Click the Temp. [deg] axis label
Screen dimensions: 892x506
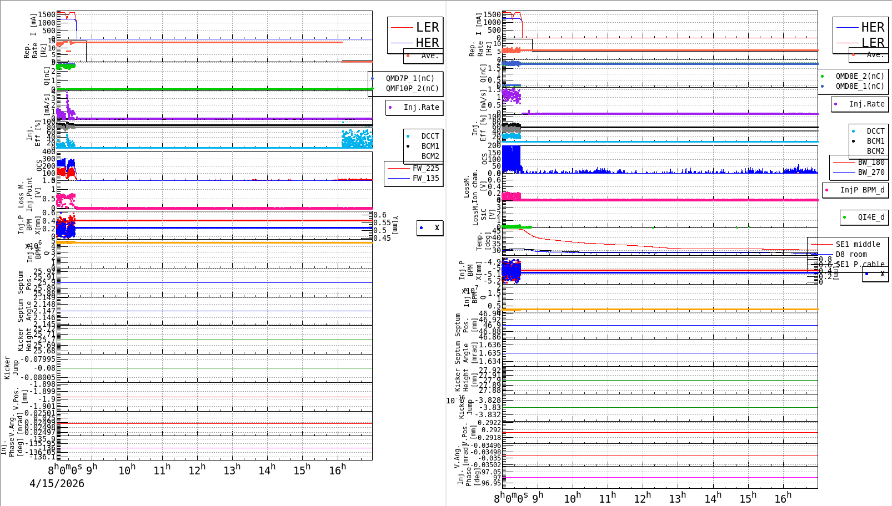(x=484, y=241)
